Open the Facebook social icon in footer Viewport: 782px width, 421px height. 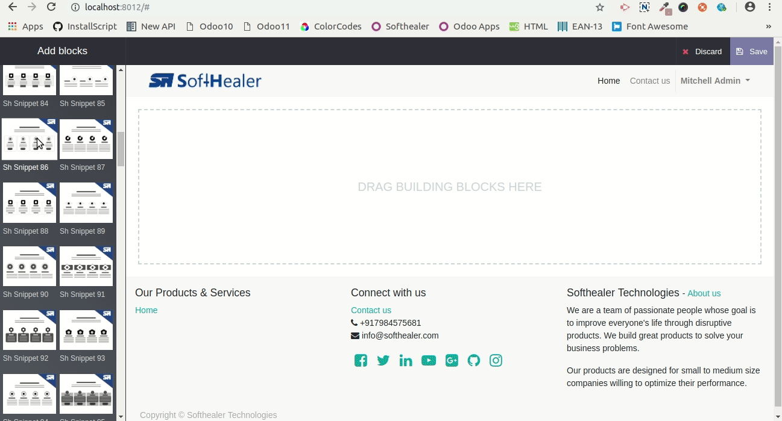pyautogui.click(x=361, y=361)
